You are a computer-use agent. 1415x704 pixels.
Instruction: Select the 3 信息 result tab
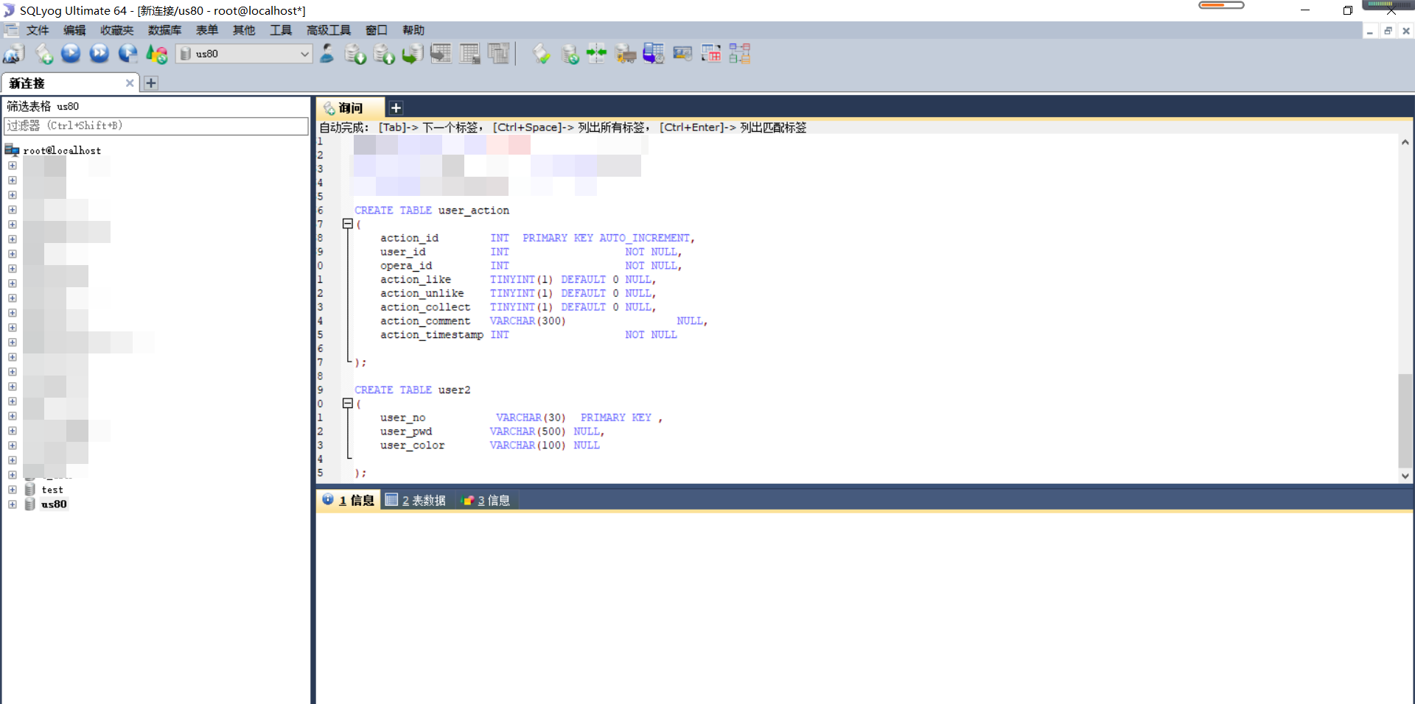pos(486,500)
